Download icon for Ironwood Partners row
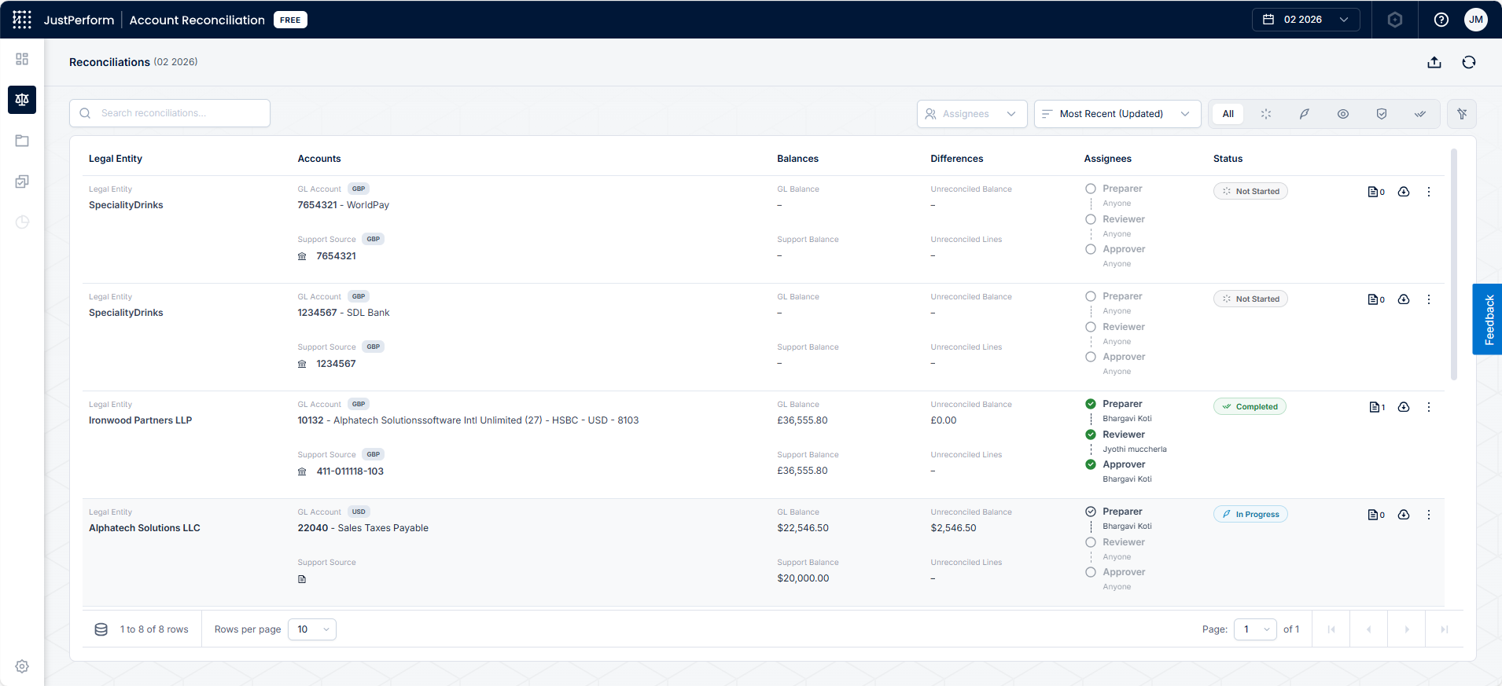The height and width of the screenshot is (686, 1502). tap(1404, 407)
